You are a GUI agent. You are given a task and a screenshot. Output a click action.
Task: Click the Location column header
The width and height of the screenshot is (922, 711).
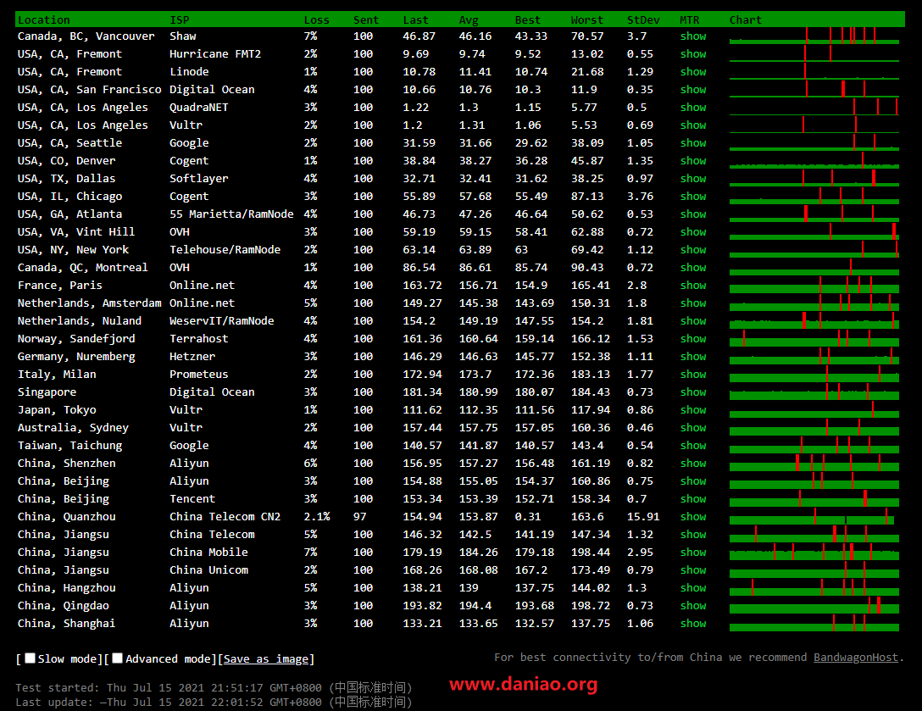(x=43, y=20)
